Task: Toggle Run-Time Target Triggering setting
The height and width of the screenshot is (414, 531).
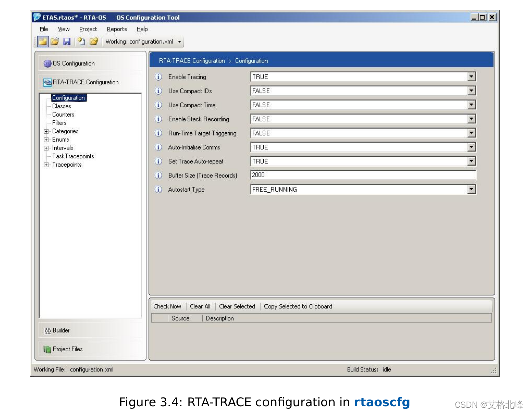Action: pos(471,133)
